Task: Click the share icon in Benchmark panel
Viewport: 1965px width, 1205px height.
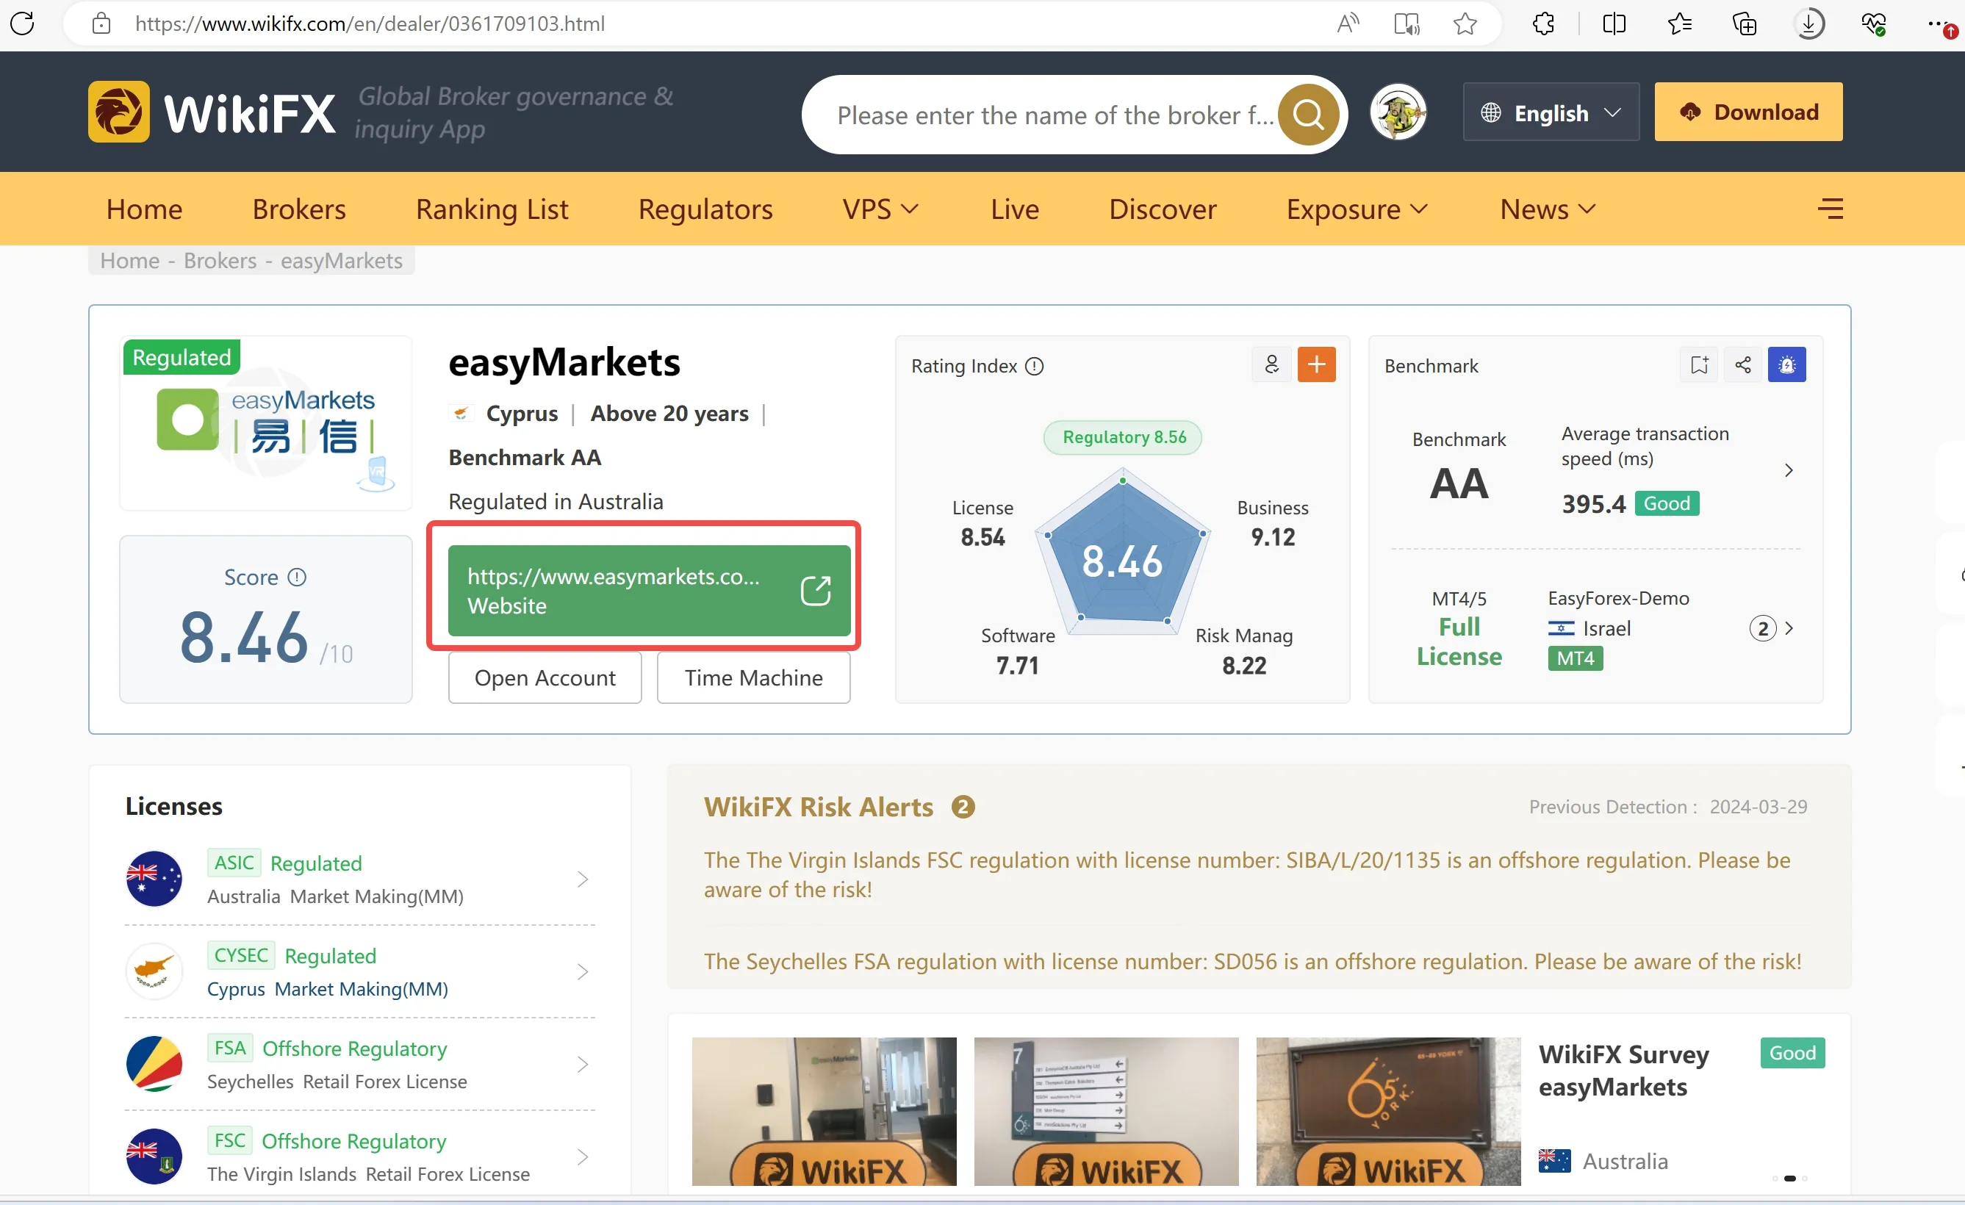Action: [1743, 364]
